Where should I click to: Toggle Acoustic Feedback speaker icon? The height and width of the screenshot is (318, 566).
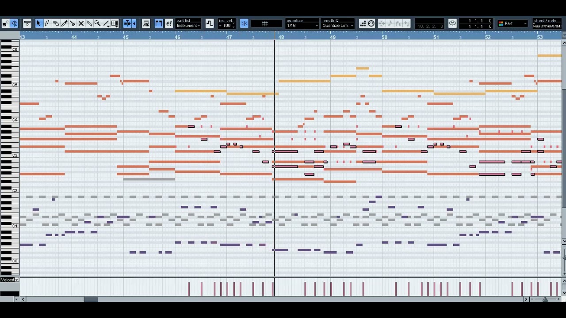[14, 23]
